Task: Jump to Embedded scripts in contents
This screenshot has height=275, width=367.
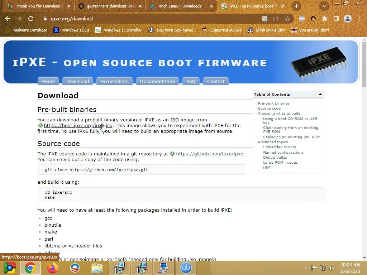Action: tap(280, 147)
